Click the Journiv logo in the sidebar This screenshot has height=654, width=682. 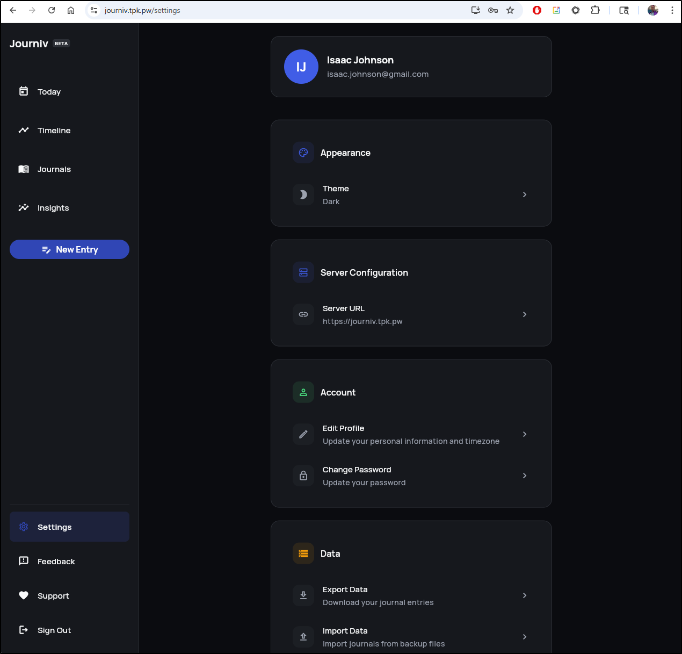[29, 44]
